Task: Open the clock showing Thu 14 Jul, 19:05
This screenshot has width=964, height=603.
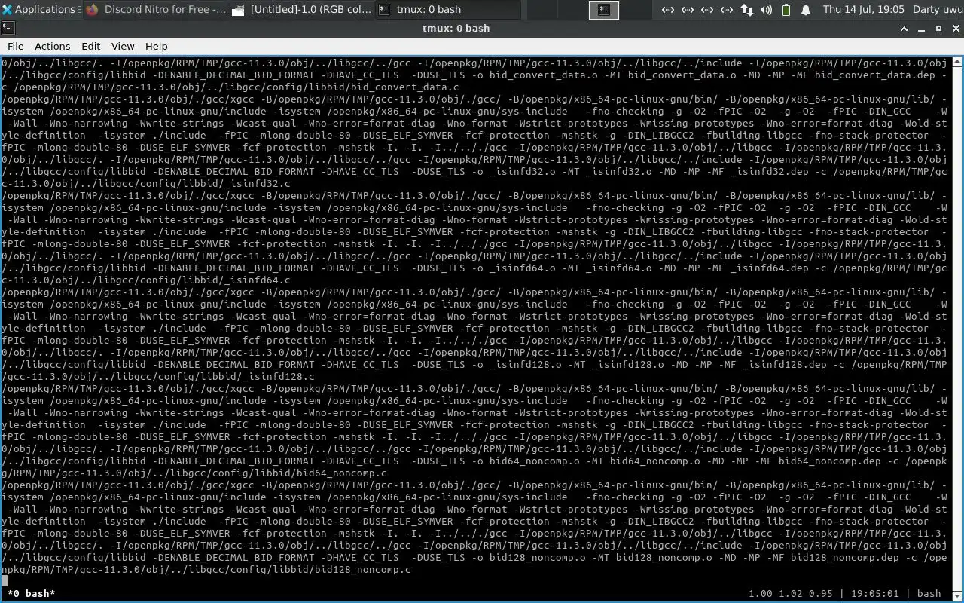Action: pyautogui.click(x=864, y=9)
